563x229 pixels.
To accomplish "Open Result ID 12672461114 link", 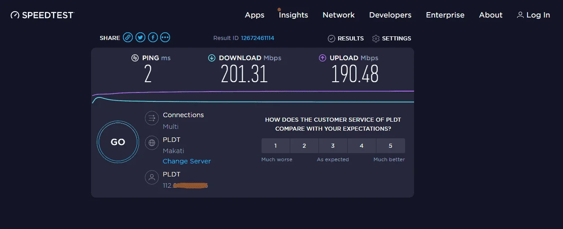I will (257, 38).
